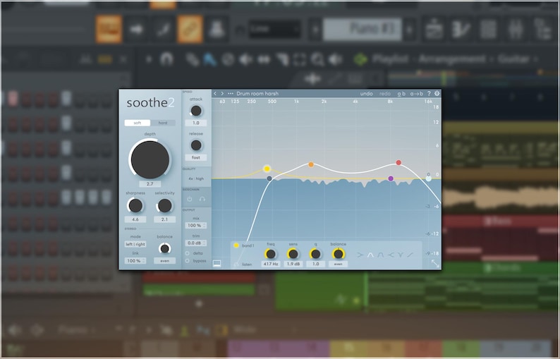Copy state with the a→b button
Viewport: 560px width, 359px height.
click(416, 94)
